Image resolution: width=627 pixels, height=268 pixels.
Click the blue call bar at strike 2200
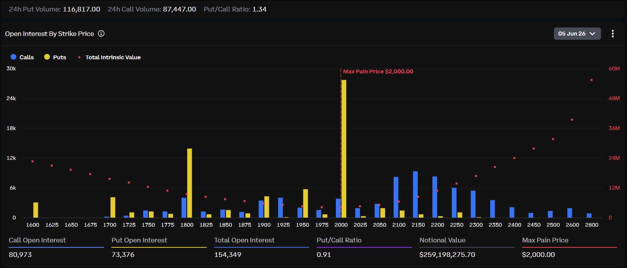(x=435, y=197)
